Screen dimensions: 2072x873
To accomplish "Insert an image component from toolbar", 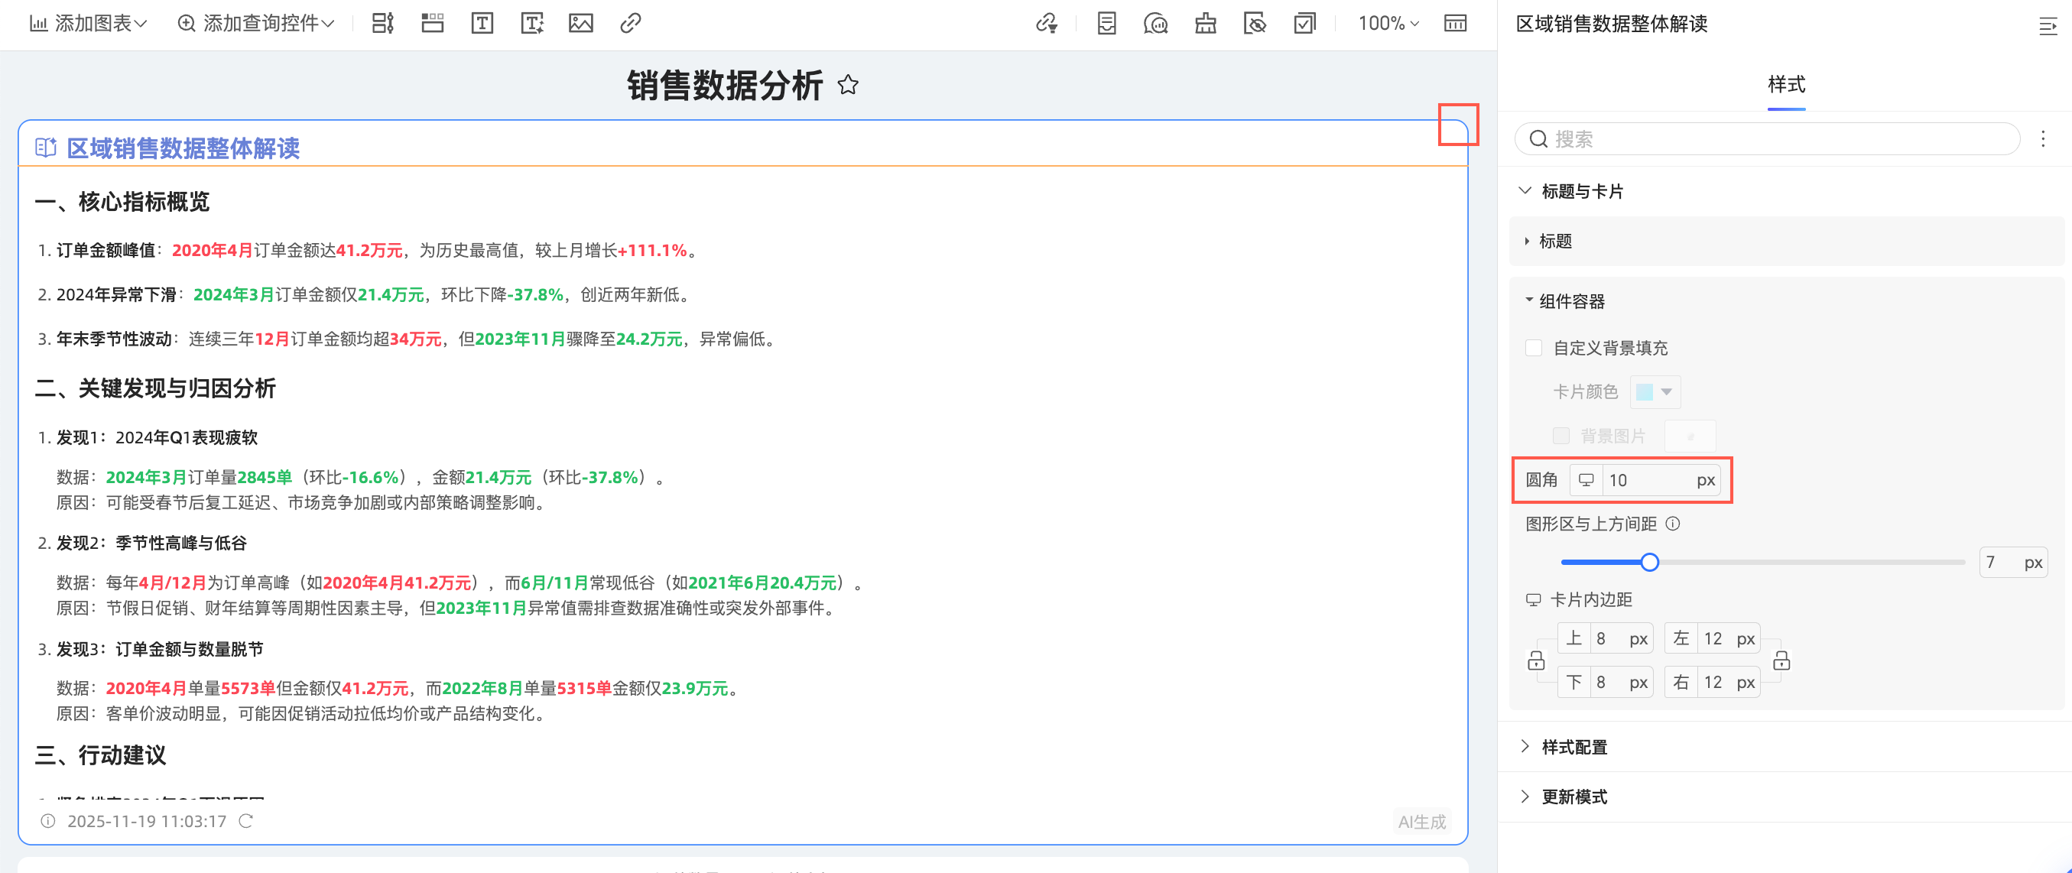I will (581, 23).
